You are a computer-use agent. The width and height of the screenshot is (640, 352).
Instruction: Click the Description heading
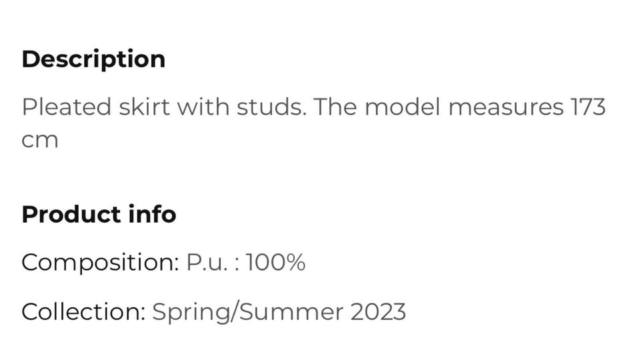coord(93,59)
